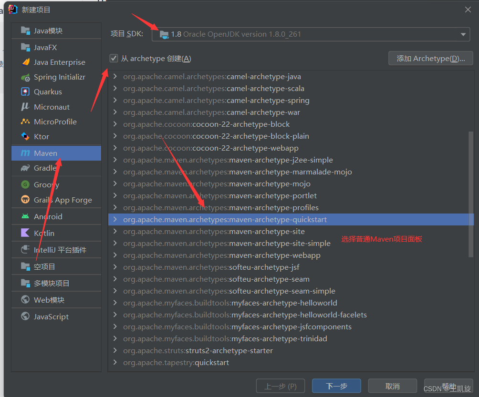Select softeu-archetype-seam row
Screen dimensions: 479x397
291,279
